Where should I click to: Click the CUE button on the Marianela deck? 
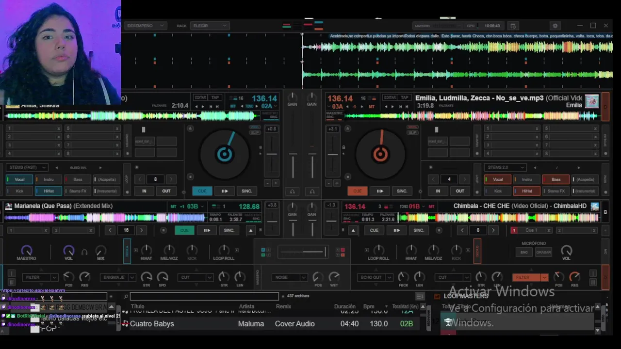tap(184, 230)
